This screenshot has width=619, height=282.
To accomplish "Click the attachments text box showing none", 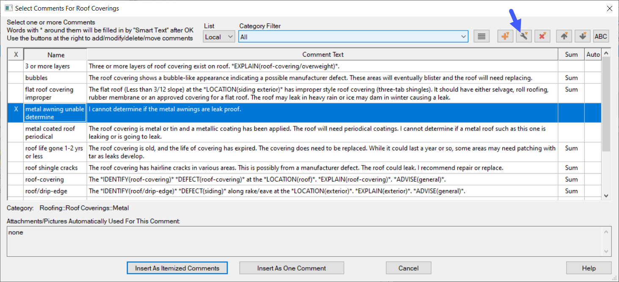I will point(304,242).
